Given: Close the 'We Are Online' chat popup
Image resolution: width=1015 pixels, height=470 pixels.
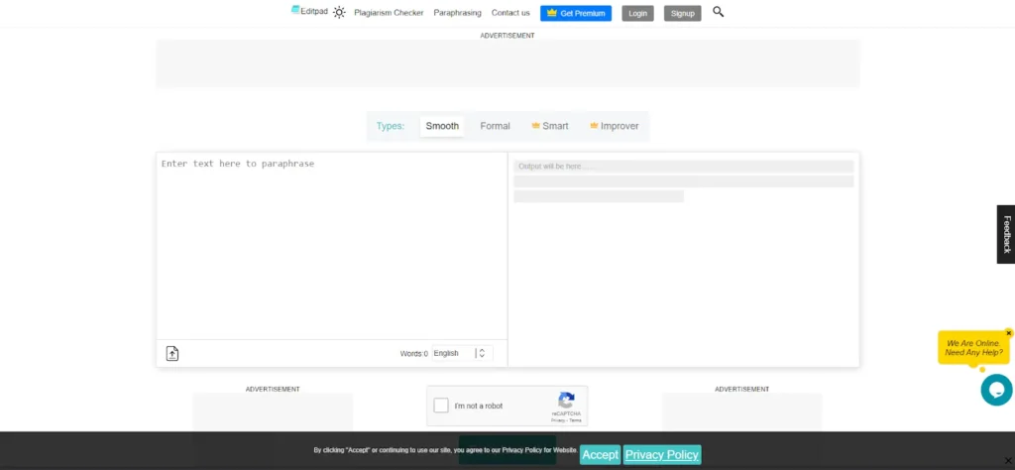Looking at the screenshot, I should pyautogui.click(x=1008, y=333).
